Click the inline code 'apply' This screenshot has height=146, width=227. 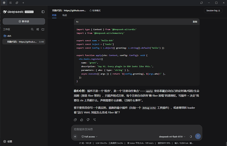click(149, 91)
